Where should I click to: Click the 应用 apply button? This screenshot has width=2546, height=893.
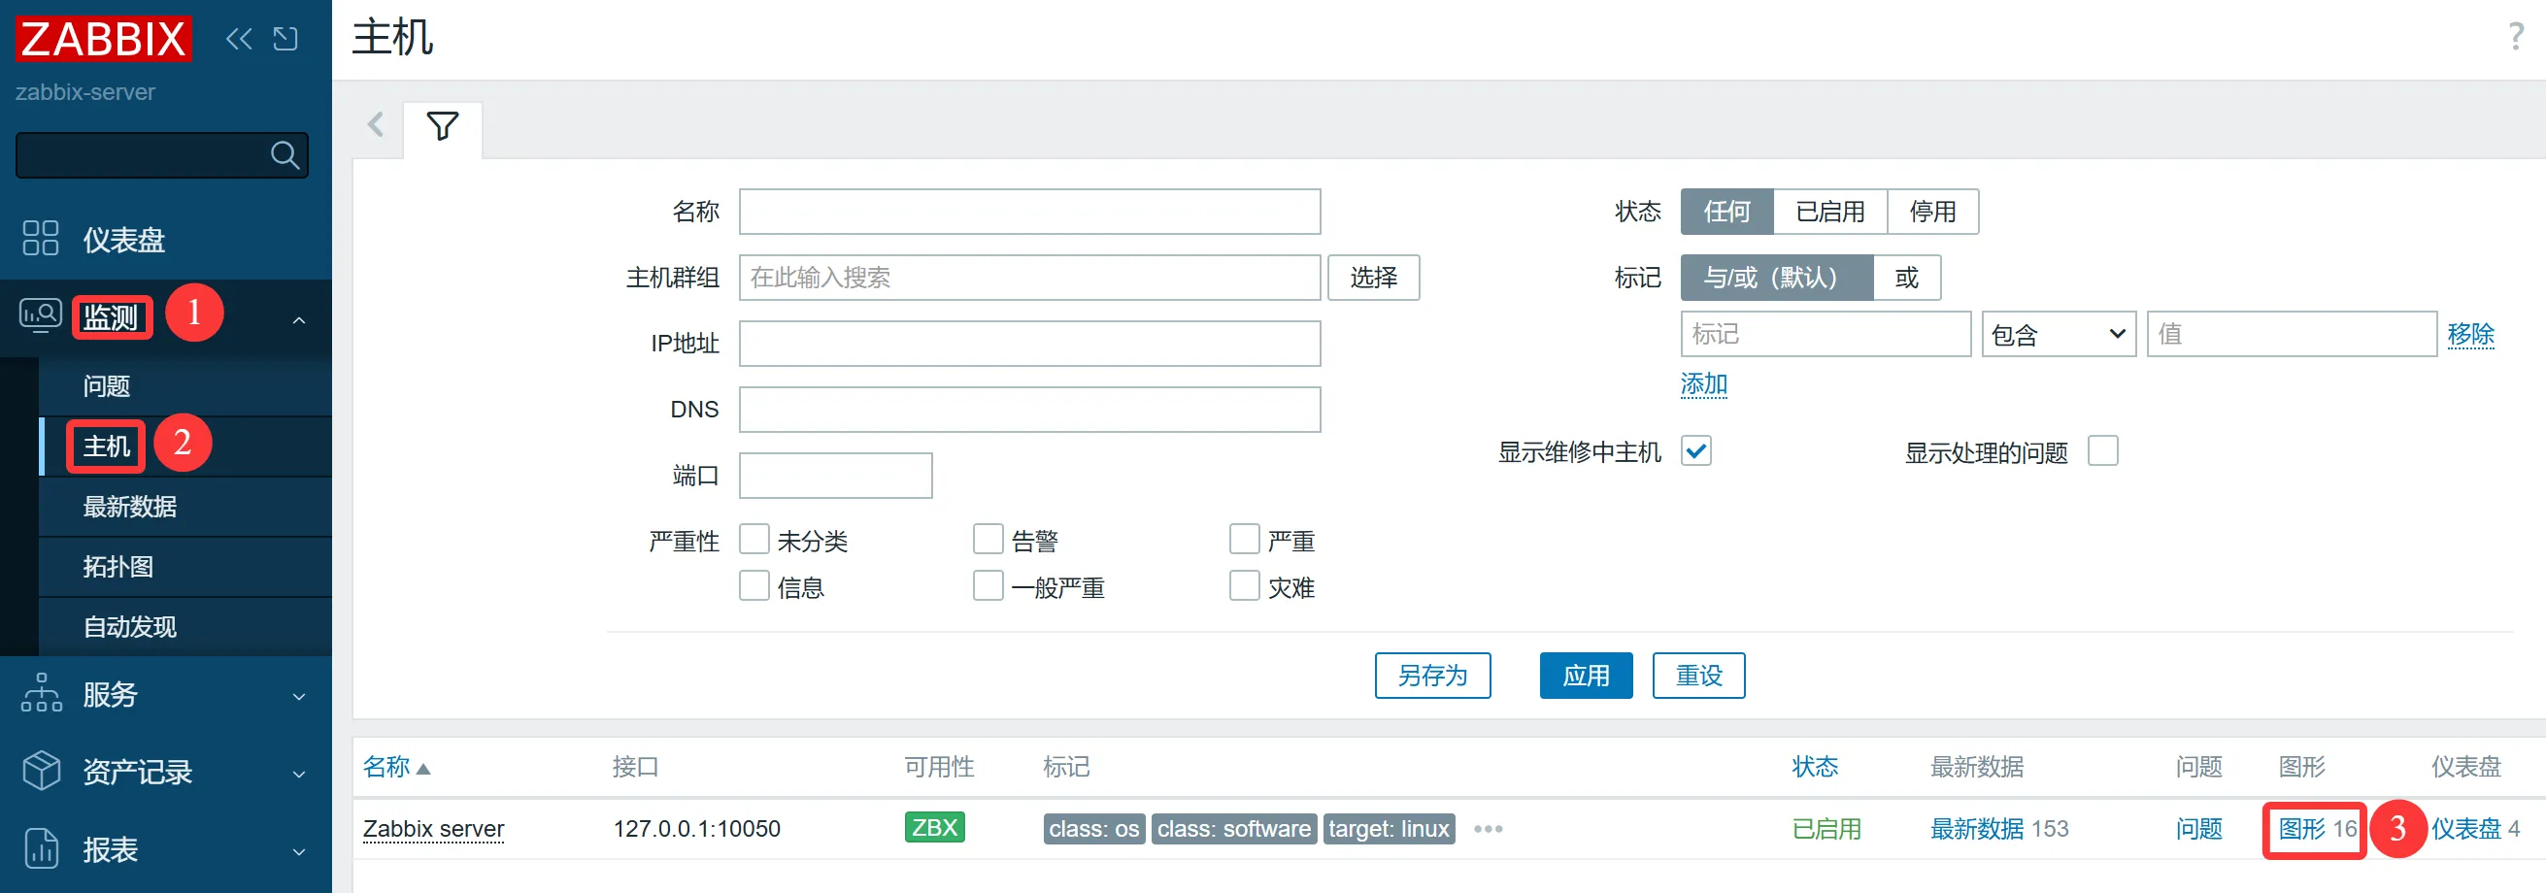(x=1586, y=676)
